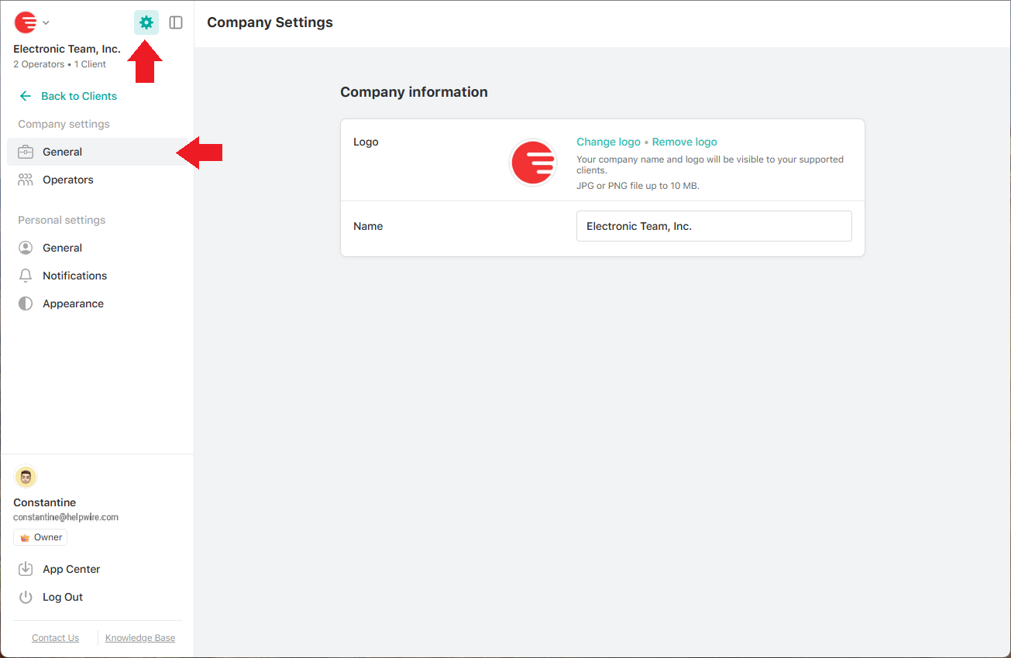Click the App Center download icon

26,569
